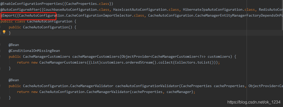Click the 'CacheProperties cacheProperties' parameter
Screen dimensions: 283x107
pyautogui.click(x=213, y=86)
